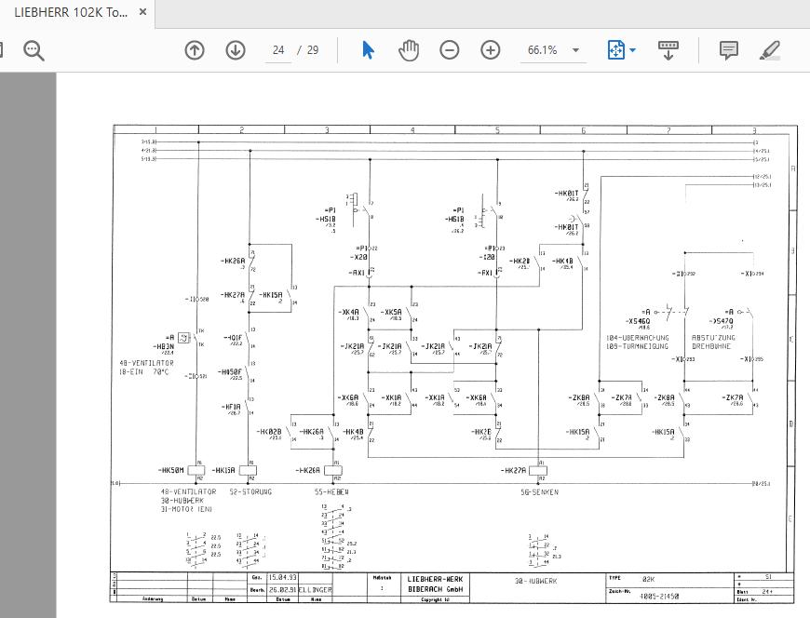Select the Hand pan tool
The height and width of the screenshot is (618, 810).
point(409,50)
